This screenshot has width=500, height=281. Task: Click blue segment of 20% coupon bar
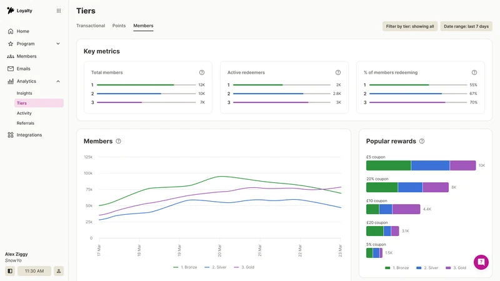(x=410, y=187)
